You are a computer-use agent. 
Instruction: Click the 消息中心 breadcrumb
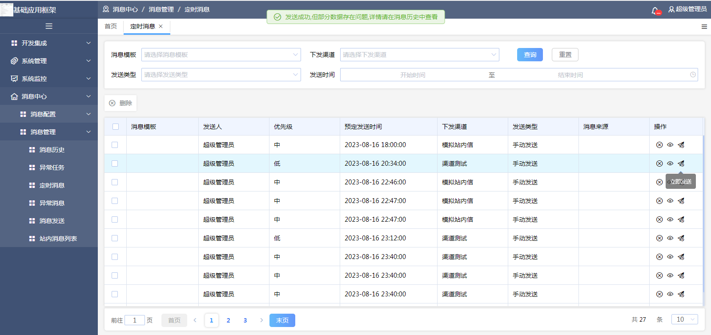tap(125, 9)
